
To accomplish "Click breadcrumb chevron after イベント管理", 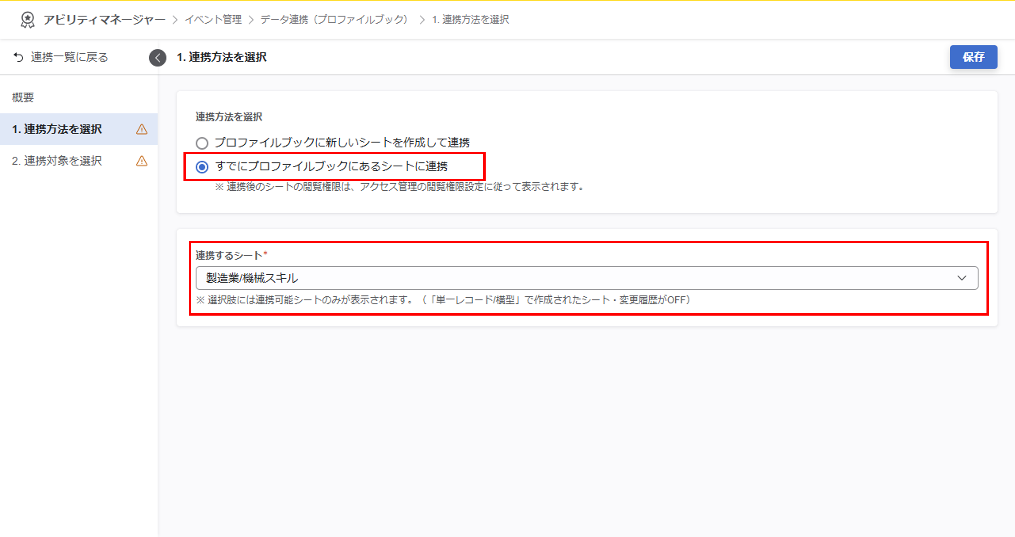I will coord(251,20).
